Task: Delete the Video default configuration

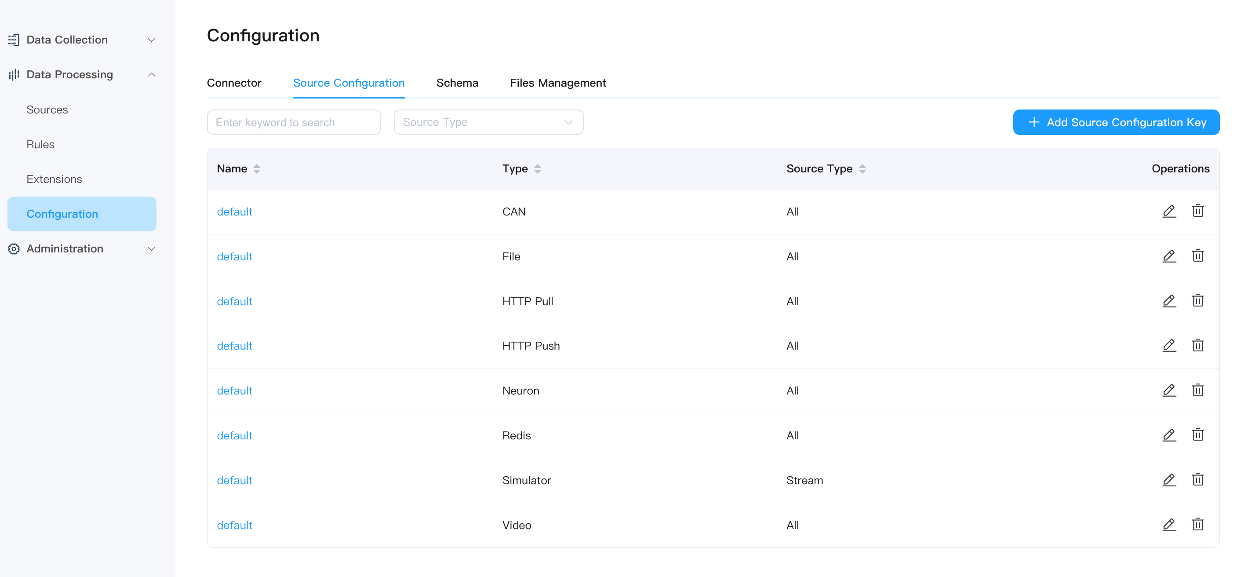Action: [x=1197, y=525]
